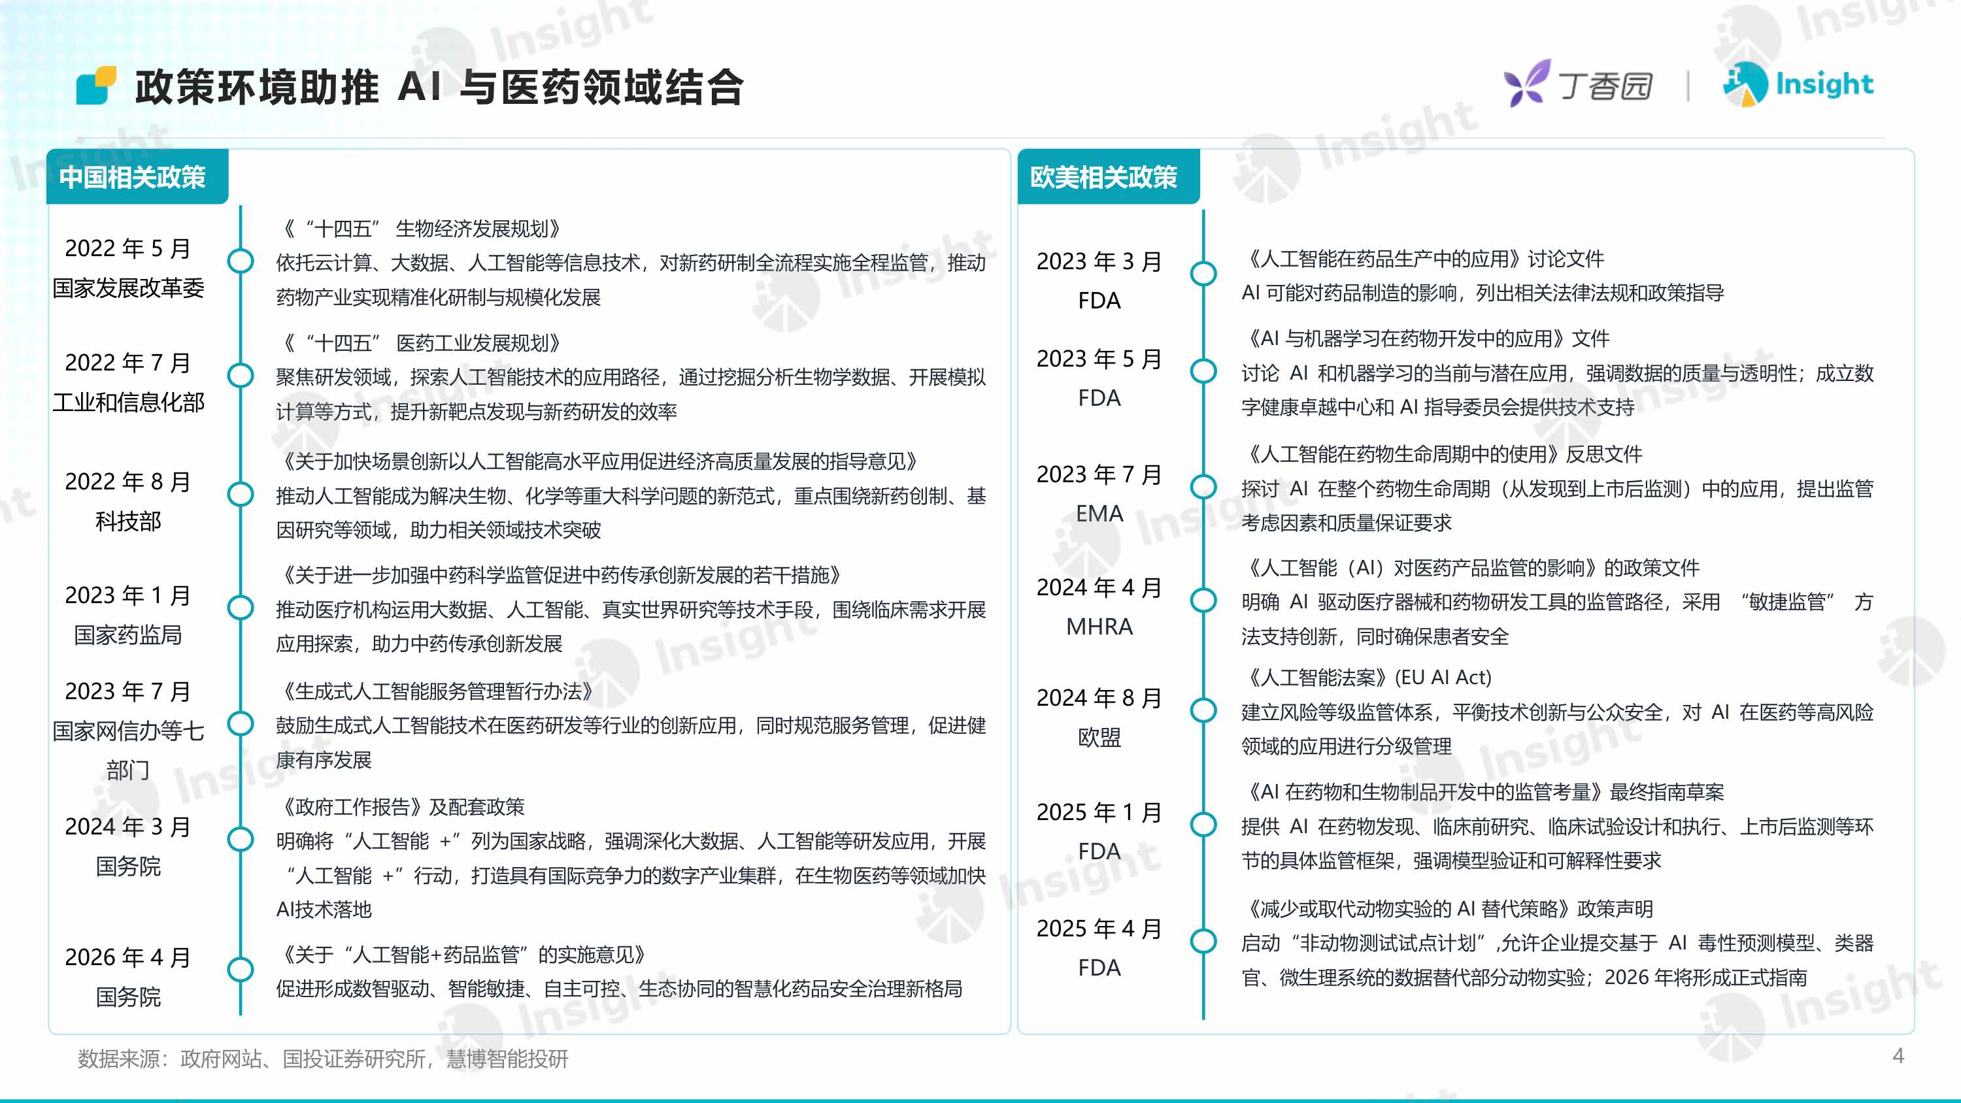The image size is (1961, 1103).
Task: Click the EMA agency label
Action: [x=1099, y=513]
